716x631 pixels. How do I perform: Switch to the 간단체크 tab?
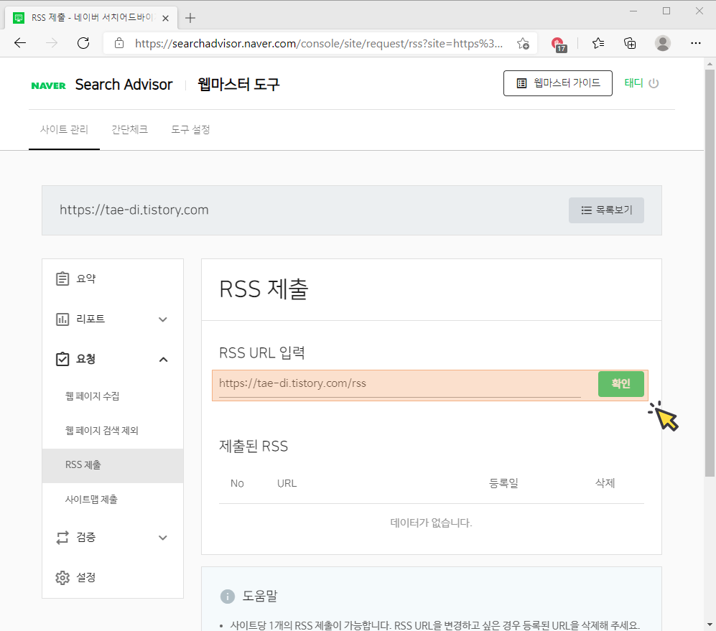click(130, 130)
